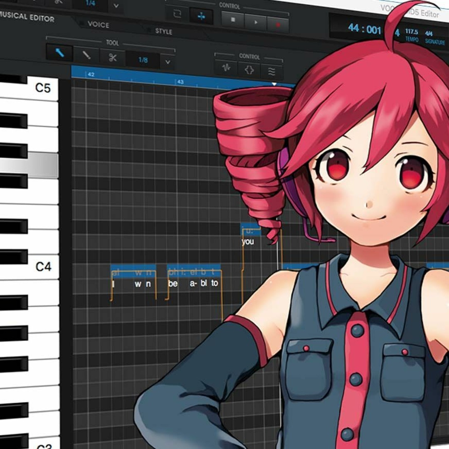This screenshot has height=449, width=449.
Task: Open the 1/8 quantize dropdown arrow
Action: coord(168,62)
